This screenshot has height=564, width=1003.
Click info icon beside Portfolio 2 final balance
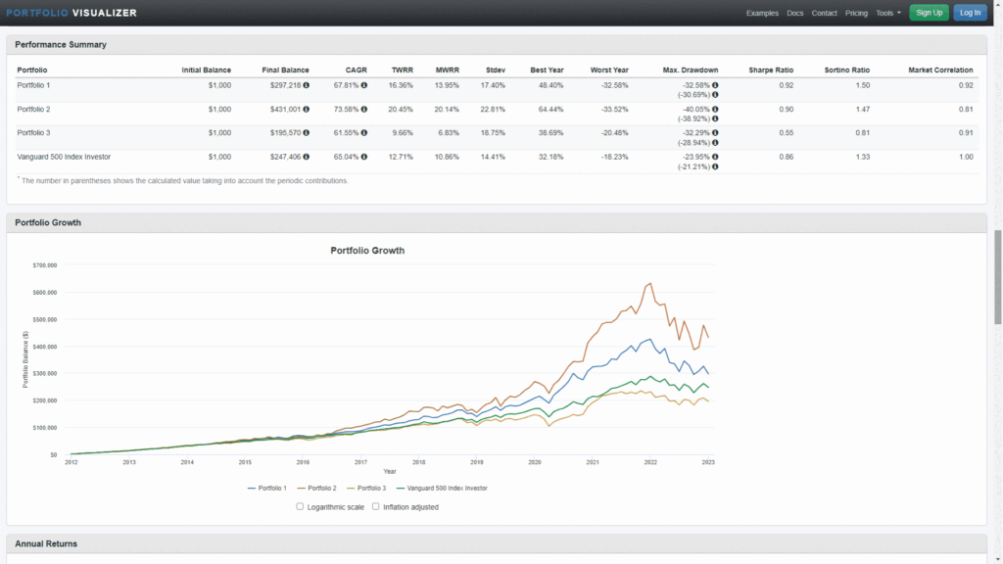point(306,109)
